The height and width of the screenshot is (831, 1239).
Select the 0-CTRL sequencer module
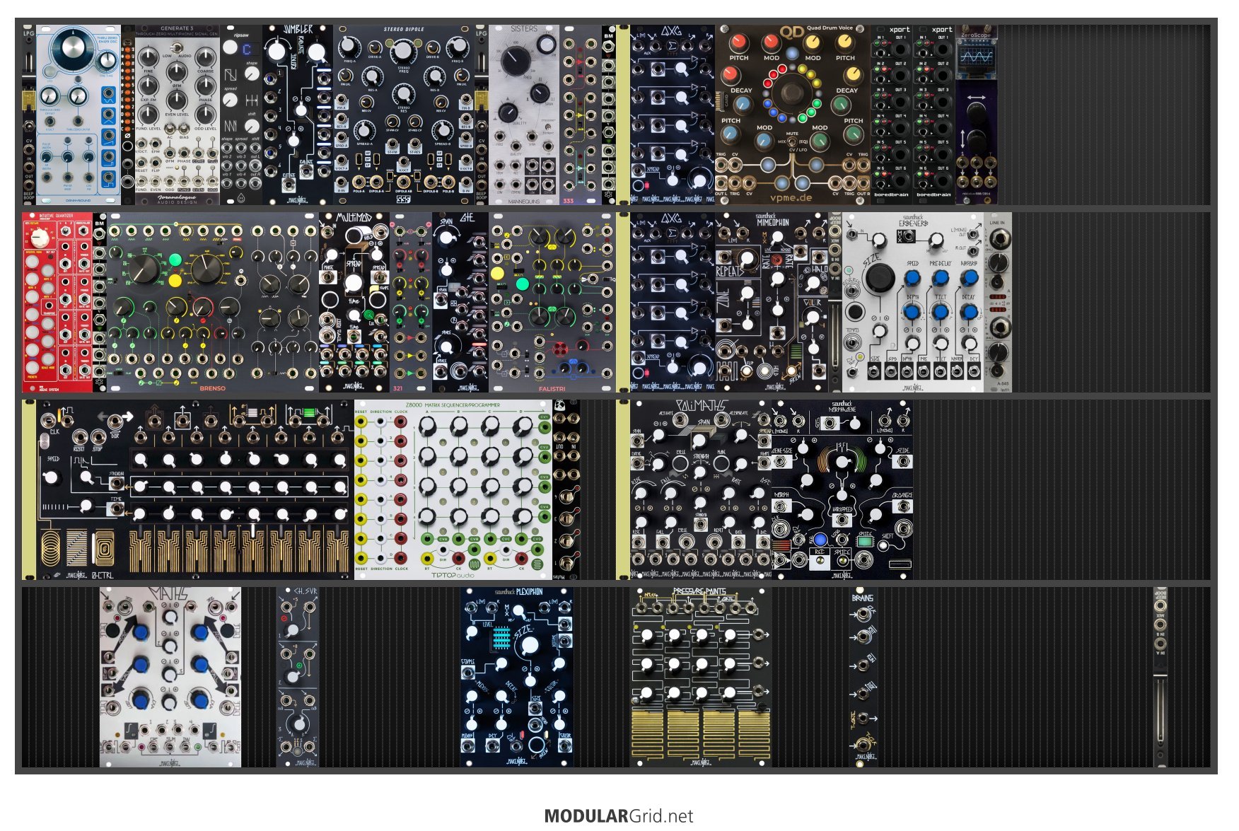tap(195, 490)
